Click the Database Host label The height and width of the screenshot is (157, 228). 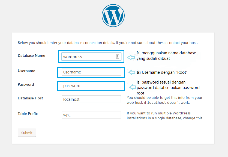pyautogui.click(x=30, y=98)
